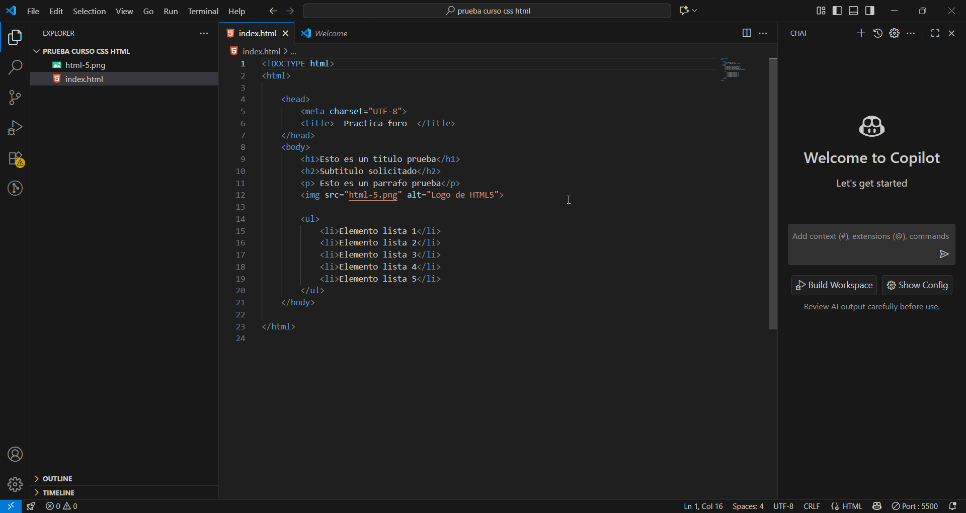Viewport: 966px width, 513px height.
Task: Open the Help menu
Action: (x=236, y=11)
